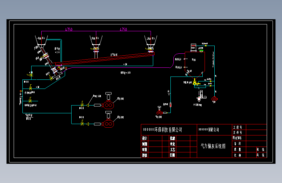Select the red fan symbol at far right

click(214, 99)
